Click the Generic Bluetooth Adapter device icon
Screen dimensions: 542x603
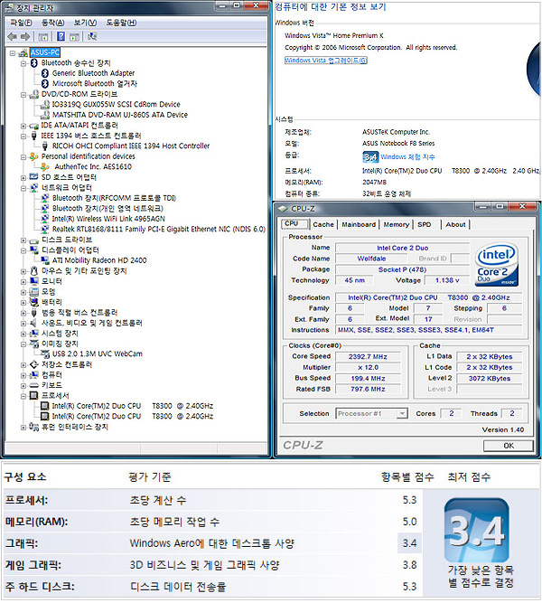(45, 73)
